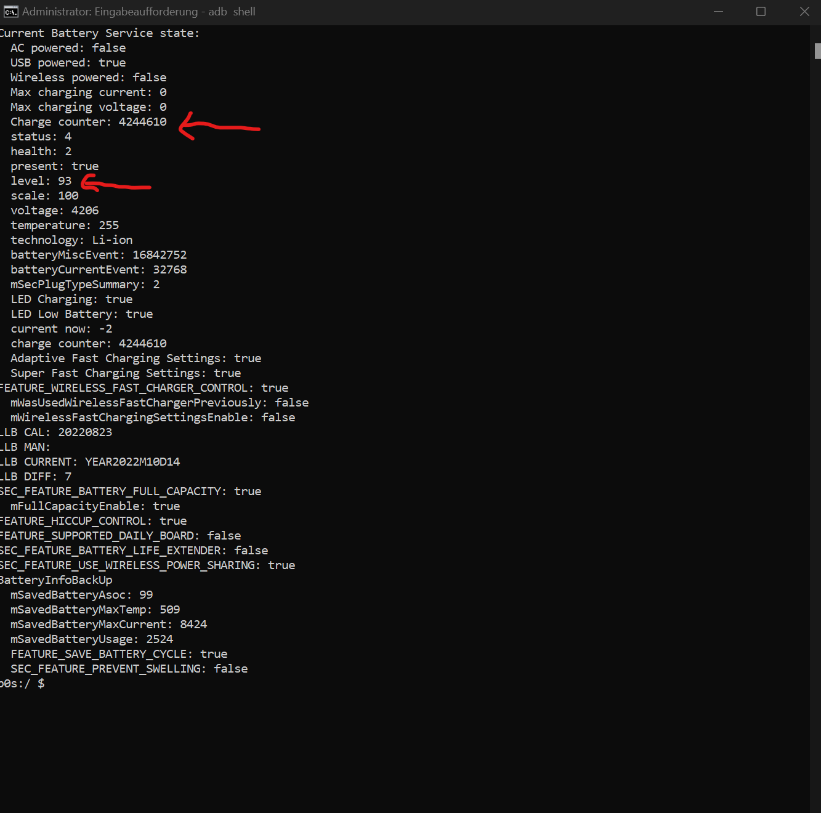The width and height of the screenshot is (821, 813).
Task: Maximize the command prompt window
Action: 761,12
